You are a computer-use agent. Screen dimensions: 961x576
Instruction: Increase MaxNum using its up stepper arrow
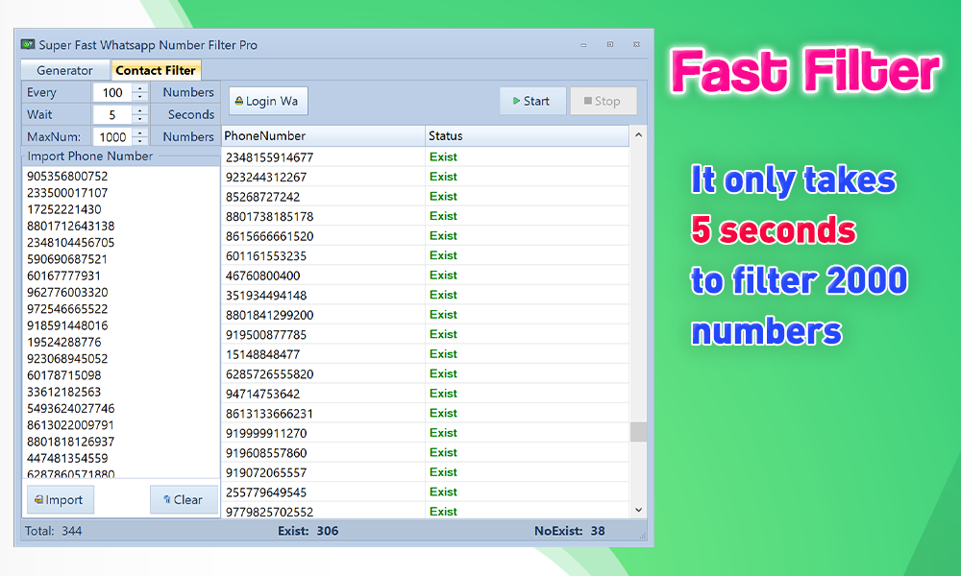[141, 132]
